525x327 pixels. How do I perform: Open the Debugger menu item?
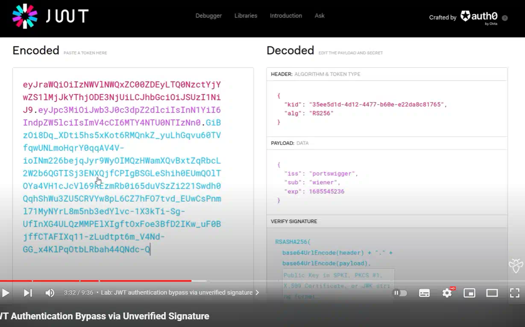(208, 16)
